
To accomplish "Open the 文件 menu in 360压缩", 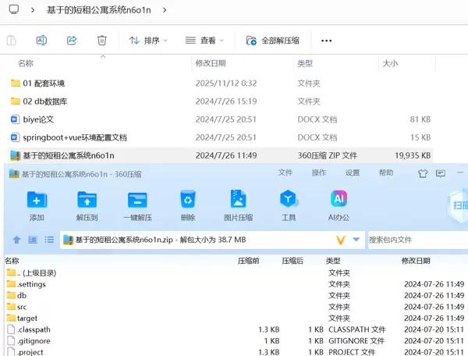I will point(285,173).
